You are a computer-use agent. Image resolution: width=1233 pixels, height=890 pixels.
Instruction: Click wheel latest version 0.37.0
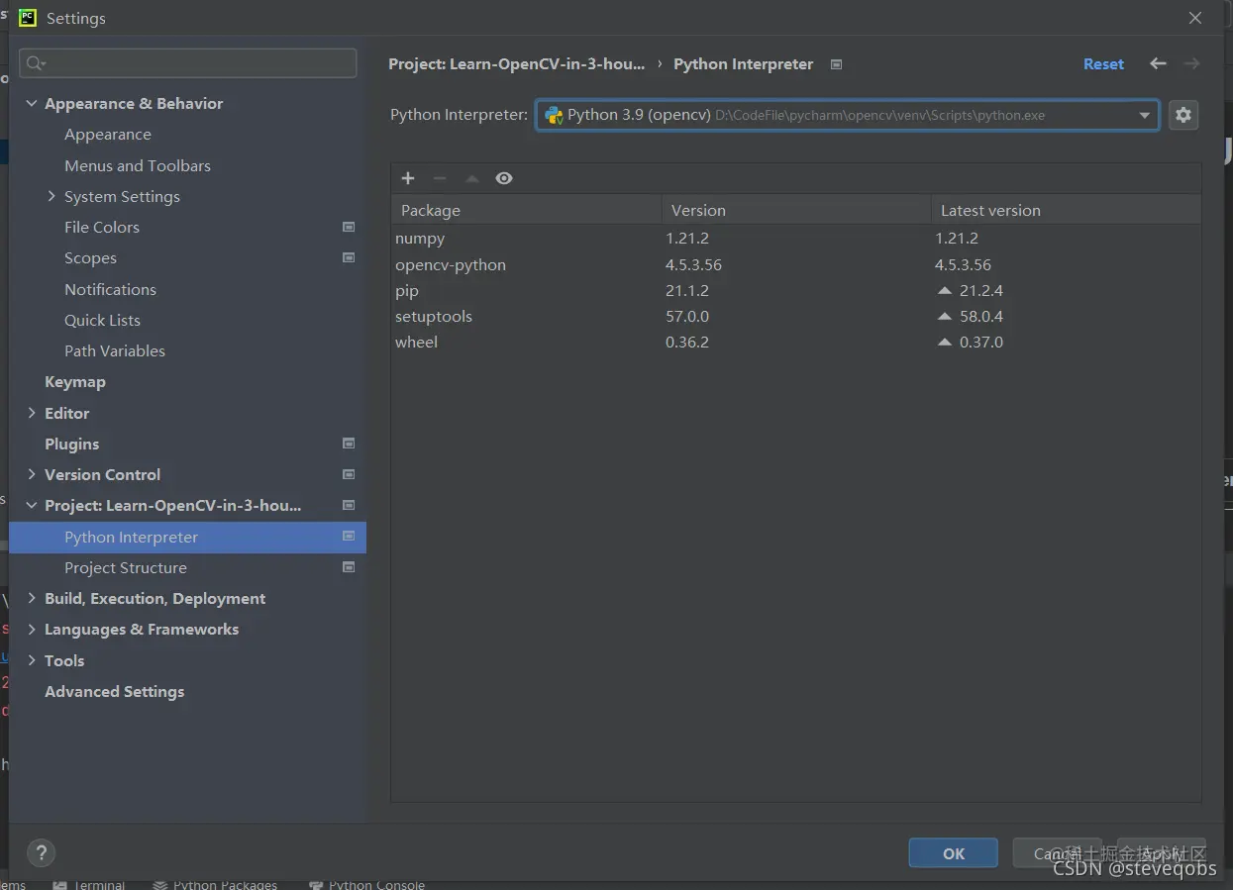980,342
